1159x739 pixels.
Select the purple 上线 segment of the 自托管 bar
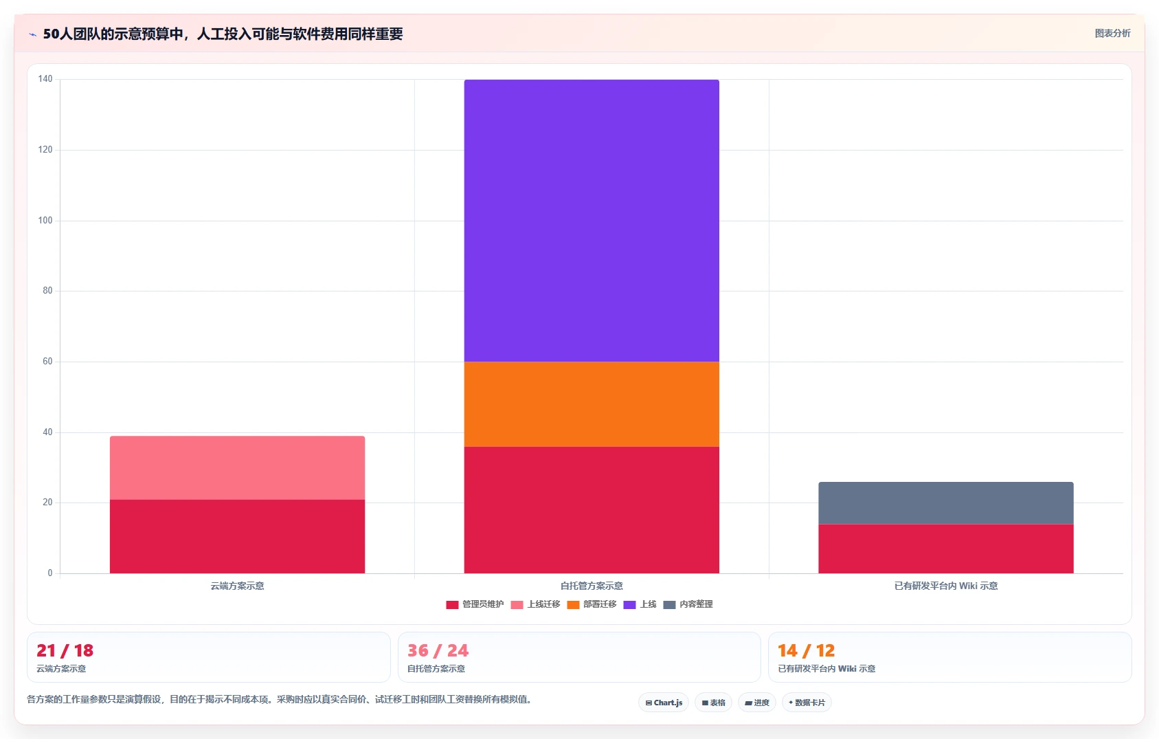tap(592, 221)
